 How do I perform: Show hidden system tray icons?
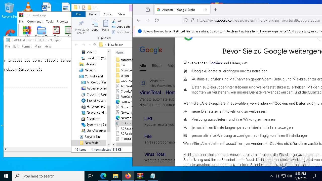click(271, 176)
